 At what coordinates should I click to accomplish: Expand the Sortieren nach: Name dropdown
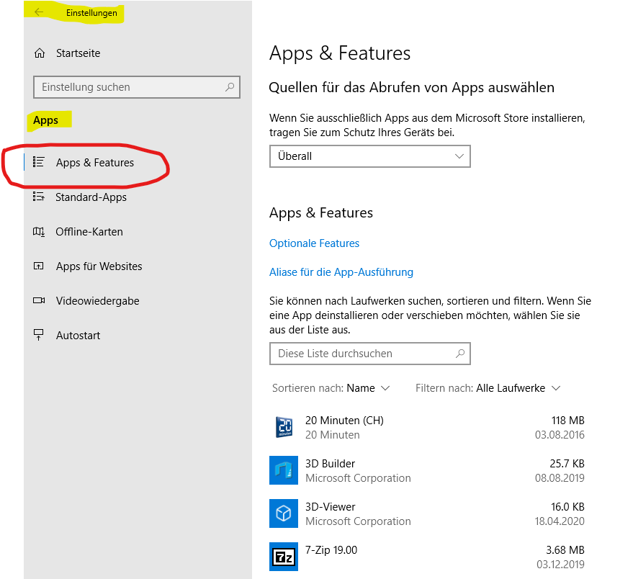331,388
